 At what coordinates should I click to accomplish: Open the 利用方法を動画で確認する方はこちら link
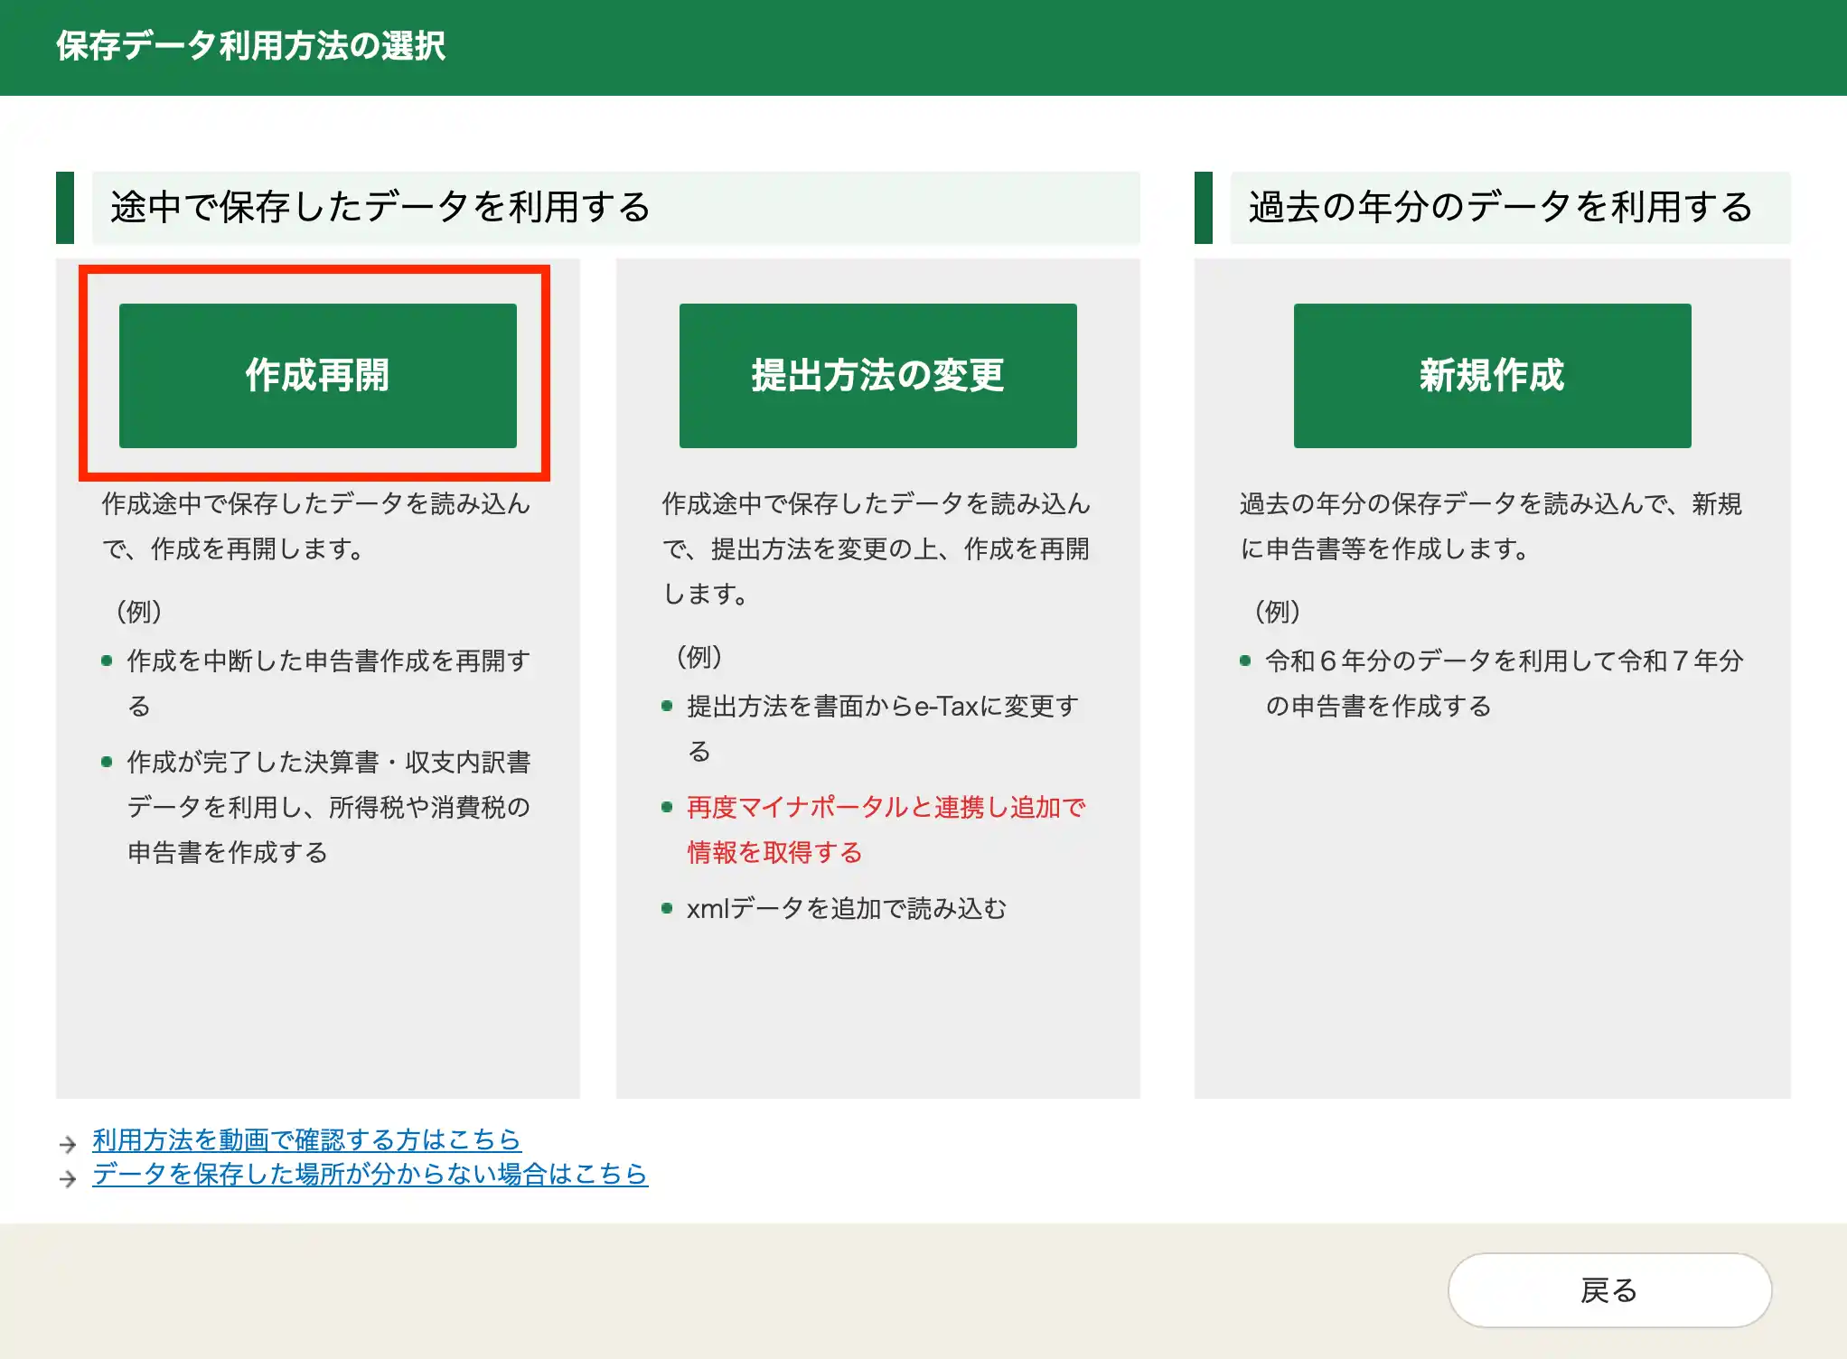pos(306,1139)
